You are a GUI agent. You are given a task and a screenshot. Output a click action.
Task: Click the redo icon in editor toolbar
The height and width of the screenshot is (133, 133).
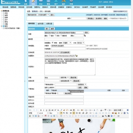[37, 110]
